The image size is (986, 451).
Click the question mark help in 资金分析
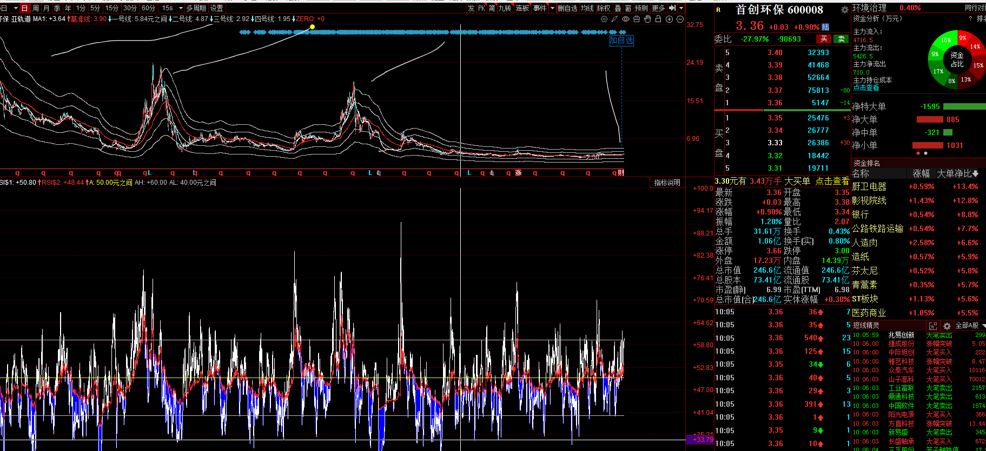click(x=971, y=18)
